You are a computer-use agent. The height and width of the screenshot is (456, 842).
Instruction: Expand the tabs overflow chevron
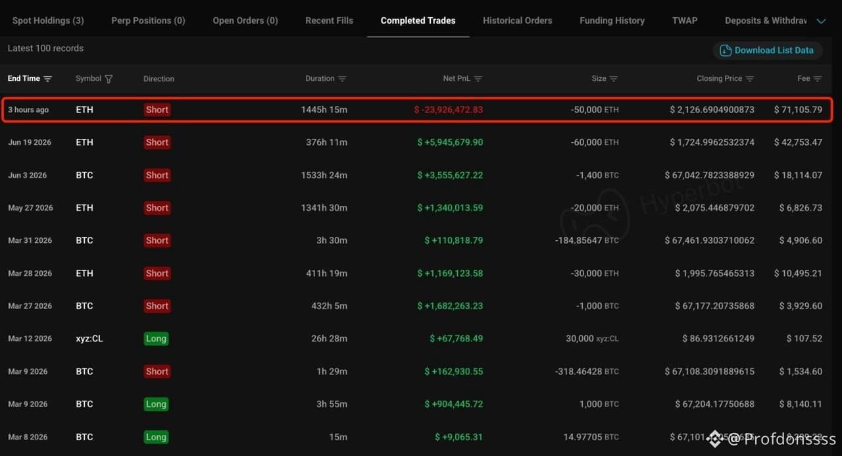click(821, 21)
